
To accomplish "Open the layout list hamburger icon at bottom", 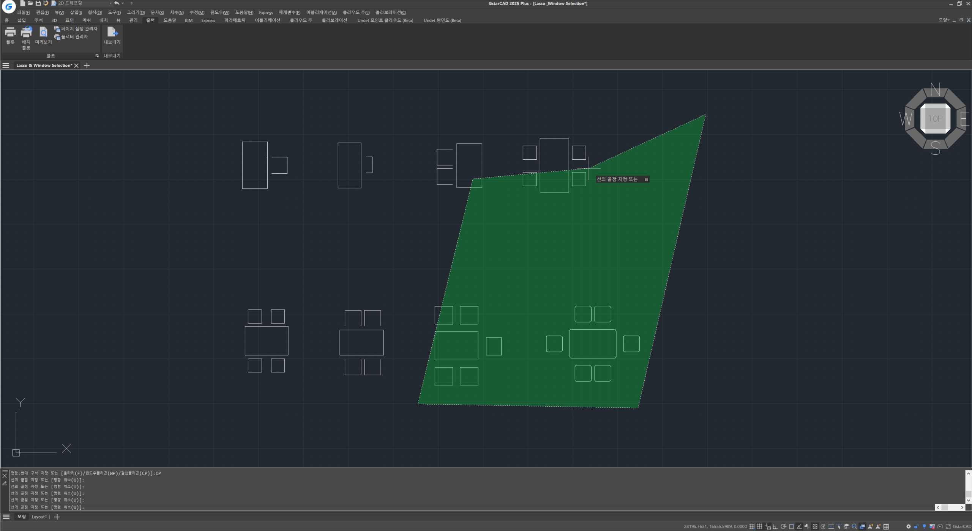I will tap(6, 517).
